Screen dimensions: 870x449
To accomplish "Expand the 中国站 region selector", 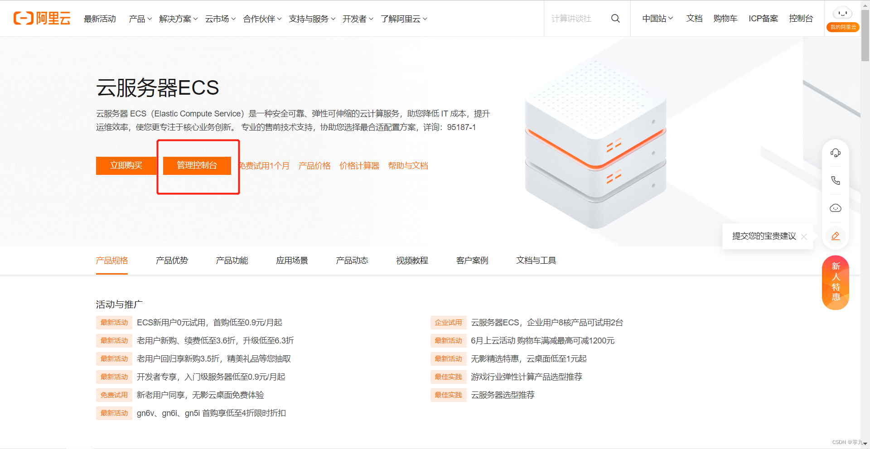I will [x=657, y=19].
